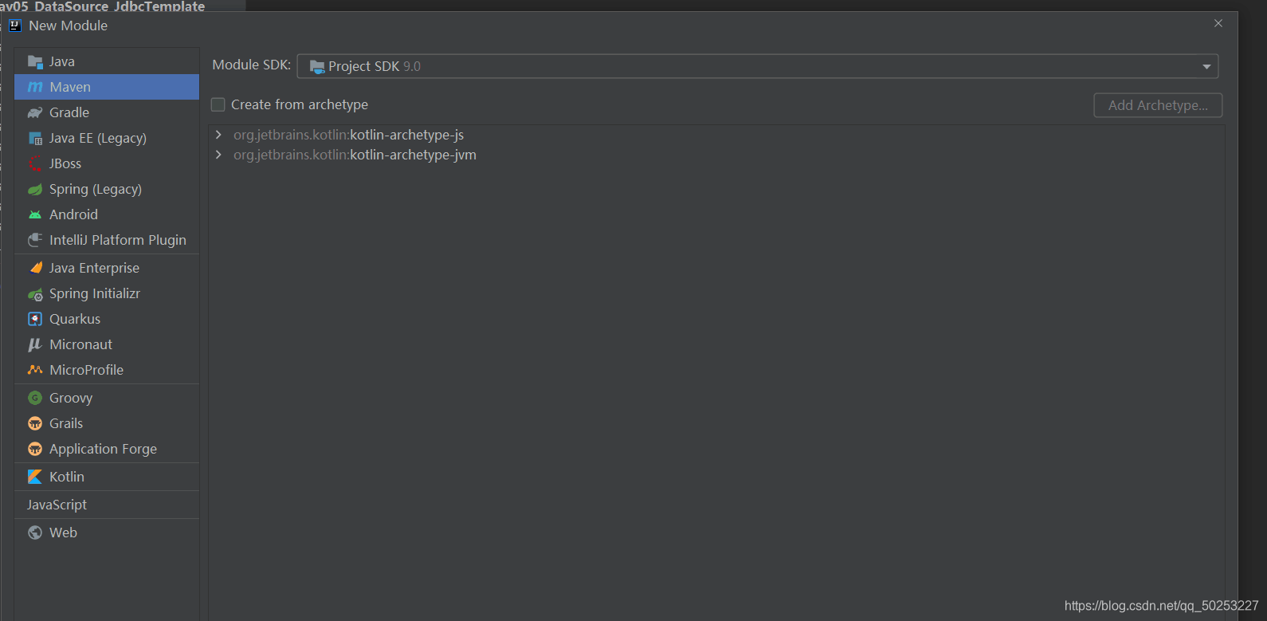Viewport: 1267px width, 621px height.
Task: Click the Micronaut mu icon
Action: 35,344
